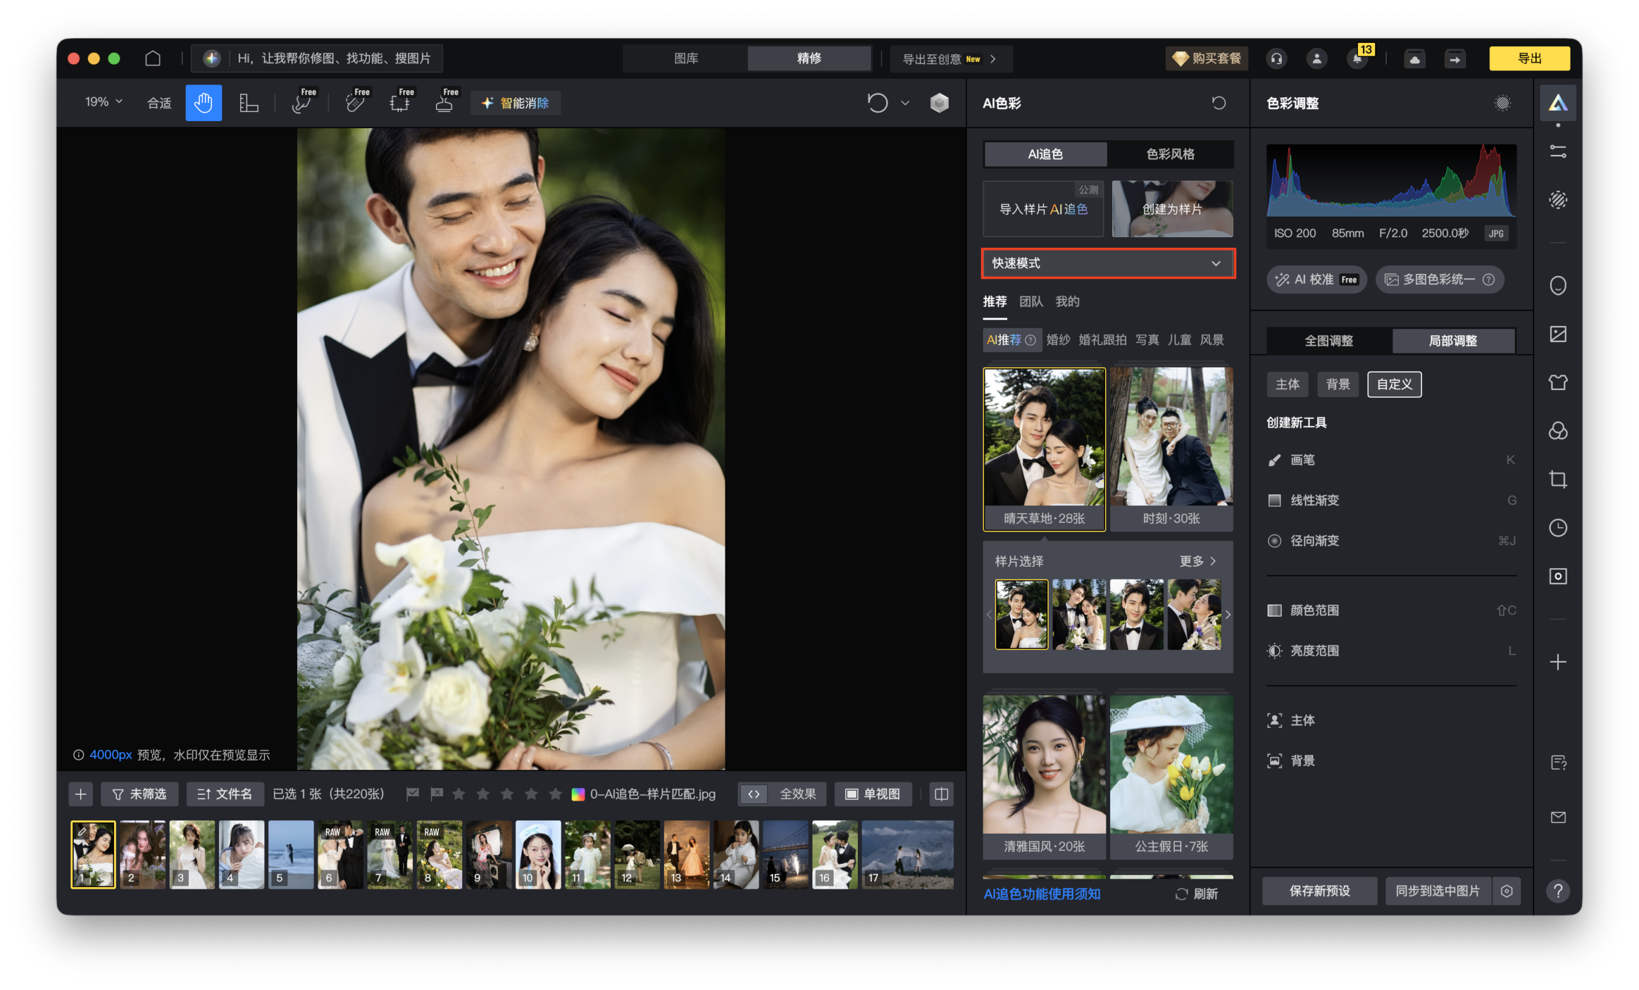The width and height of the screenshot is (1639, 990).
Task: Click the yellow 导出 export button
Action: point(1529,58)
